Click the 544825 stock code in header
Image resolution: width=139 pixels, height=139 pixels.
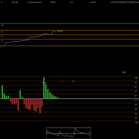click(93, 2)
